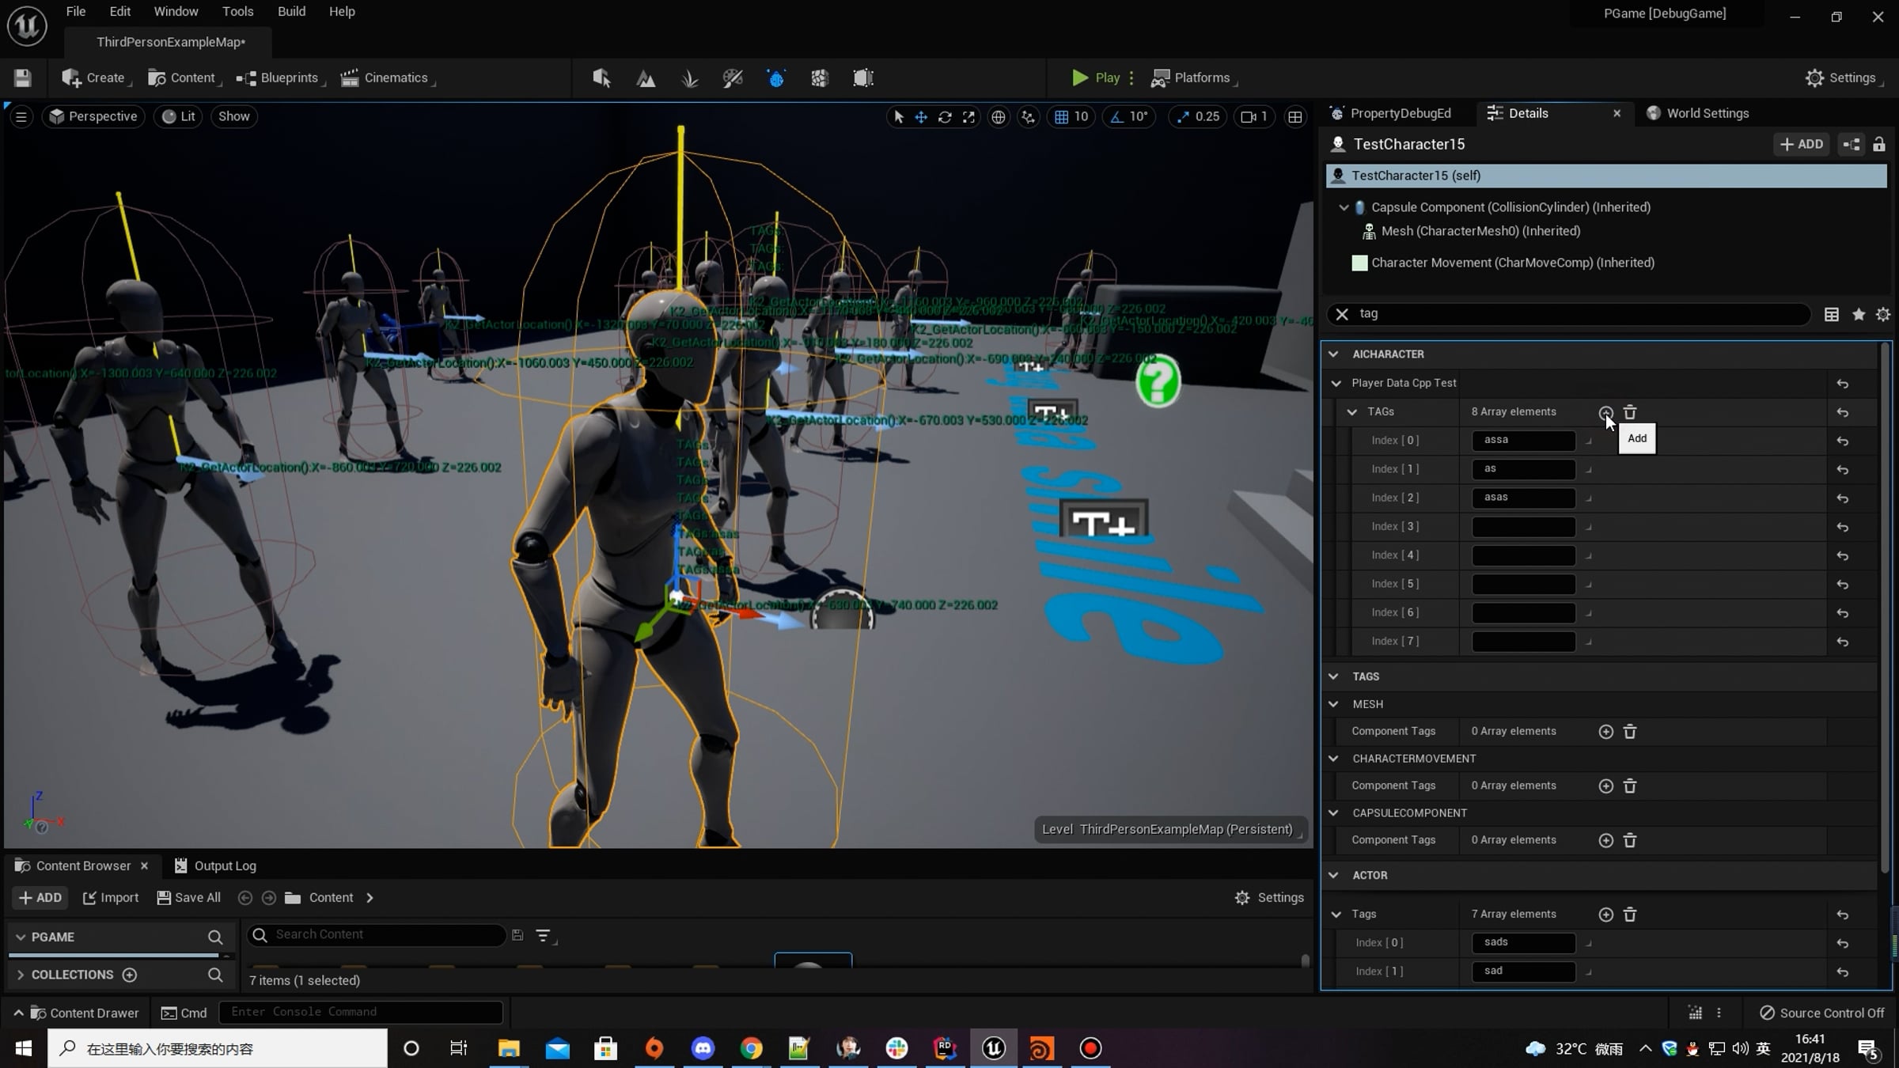1899x1068 pixels.
Task: Choose the translate gizmo tool
Action: pos(921,117)
